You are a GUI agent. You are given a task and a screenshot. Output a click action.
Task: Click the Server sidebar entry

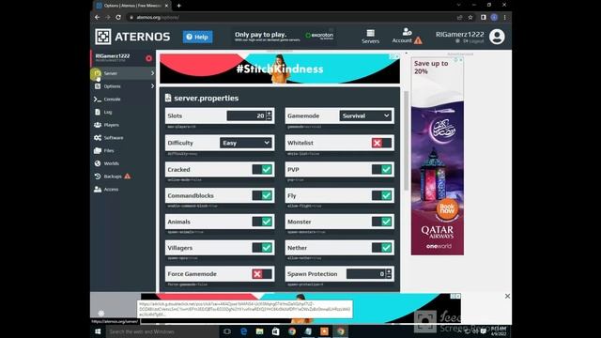[x=123, y=73]
